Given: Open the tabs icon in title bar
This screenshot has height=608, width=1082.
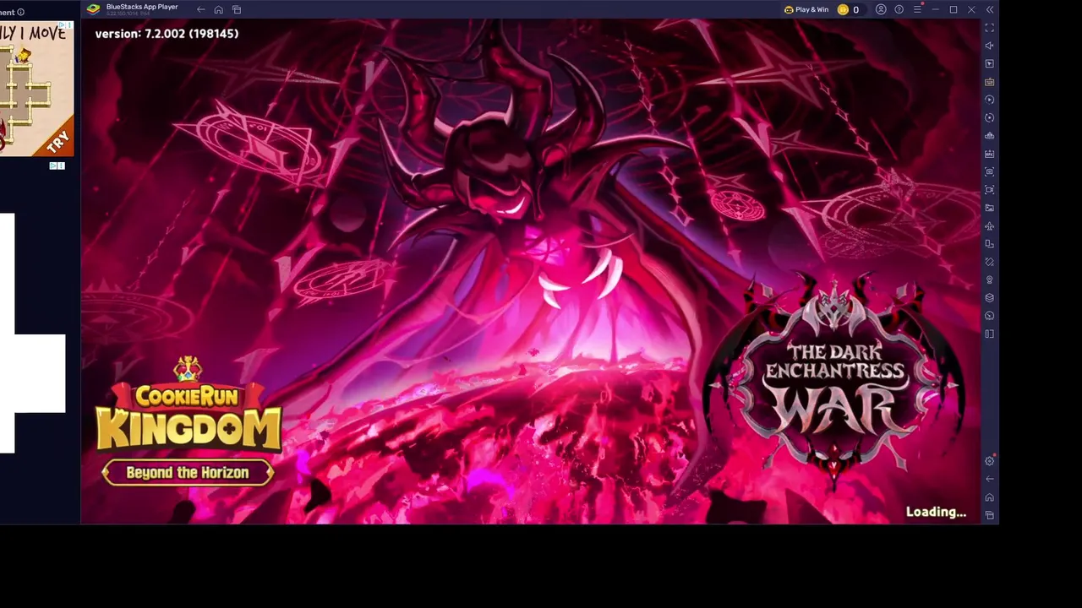Looking at the screenshot, I should (237, 9).
